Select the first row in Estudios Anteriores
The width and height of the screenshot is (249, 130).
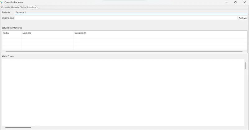tap(125, 36)
